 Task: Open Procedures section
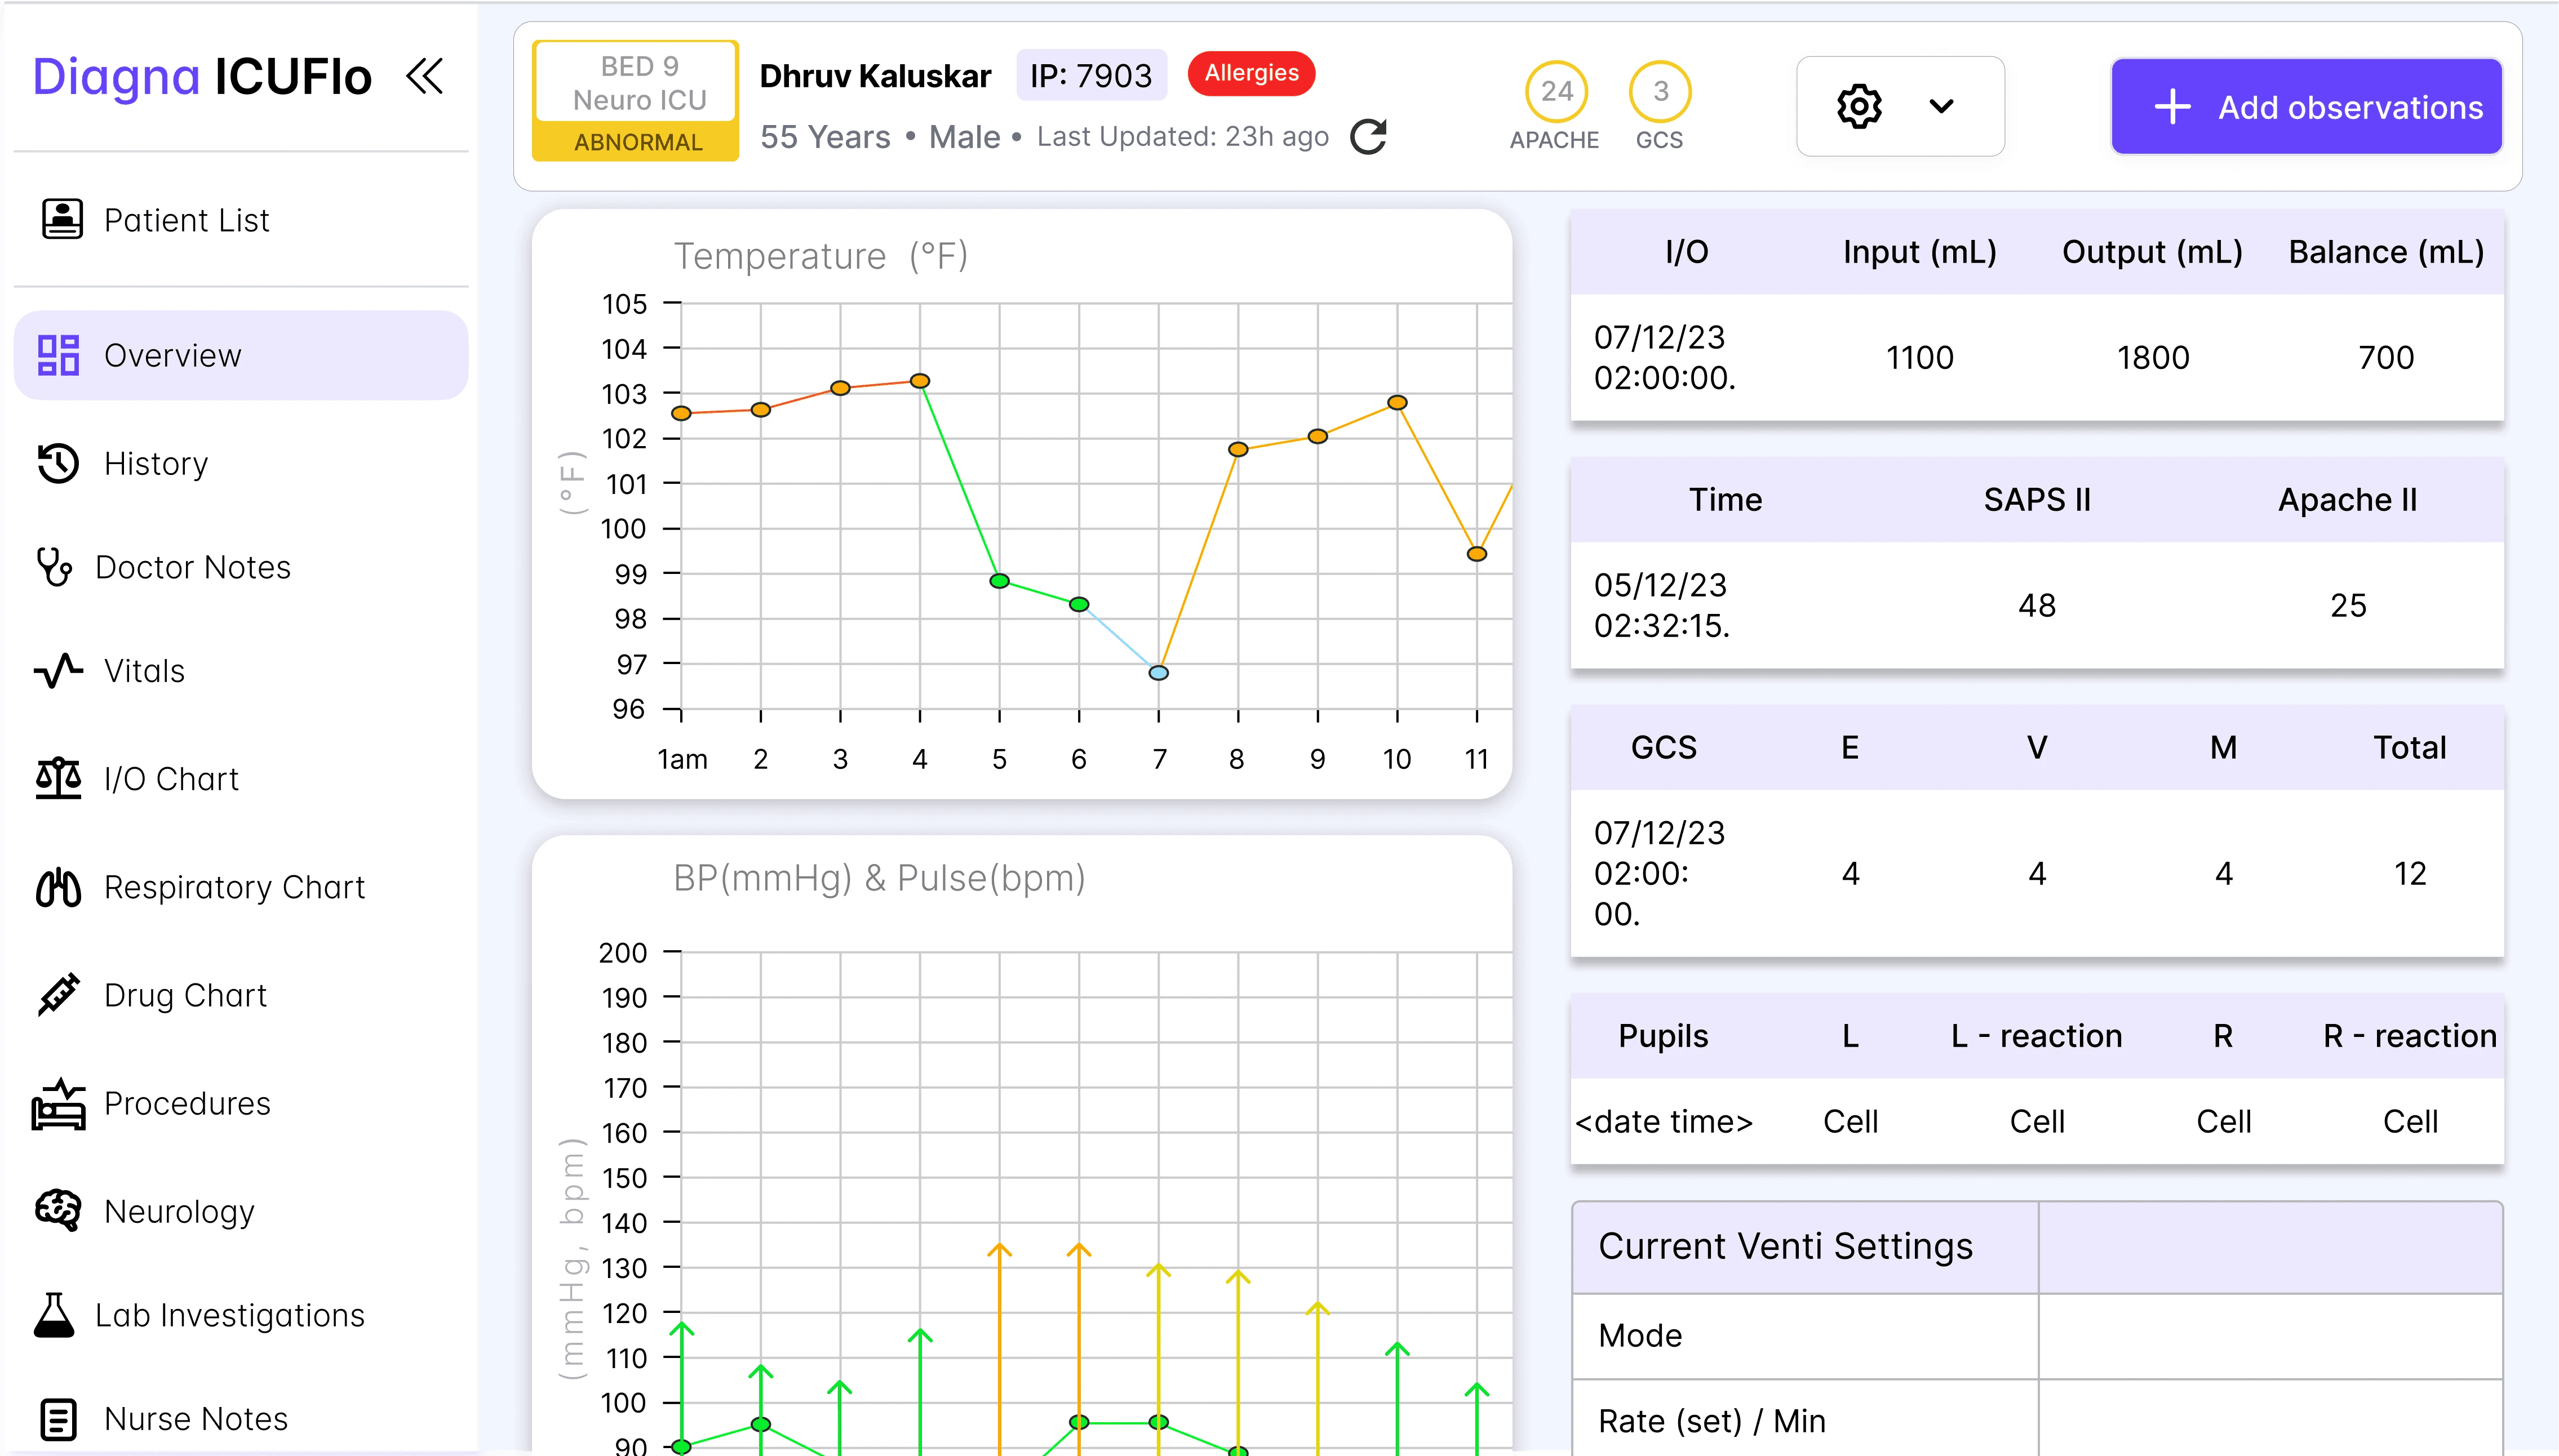tap(241, 1103)
